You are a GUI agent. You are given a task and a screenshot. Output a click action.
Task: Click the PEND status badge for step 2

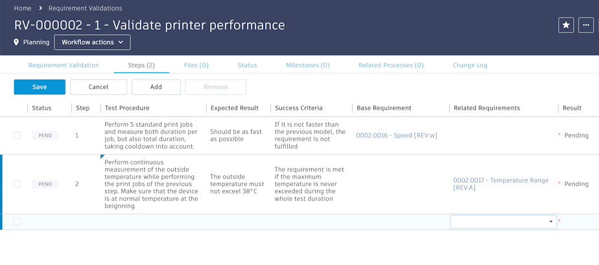click(45, 184)
